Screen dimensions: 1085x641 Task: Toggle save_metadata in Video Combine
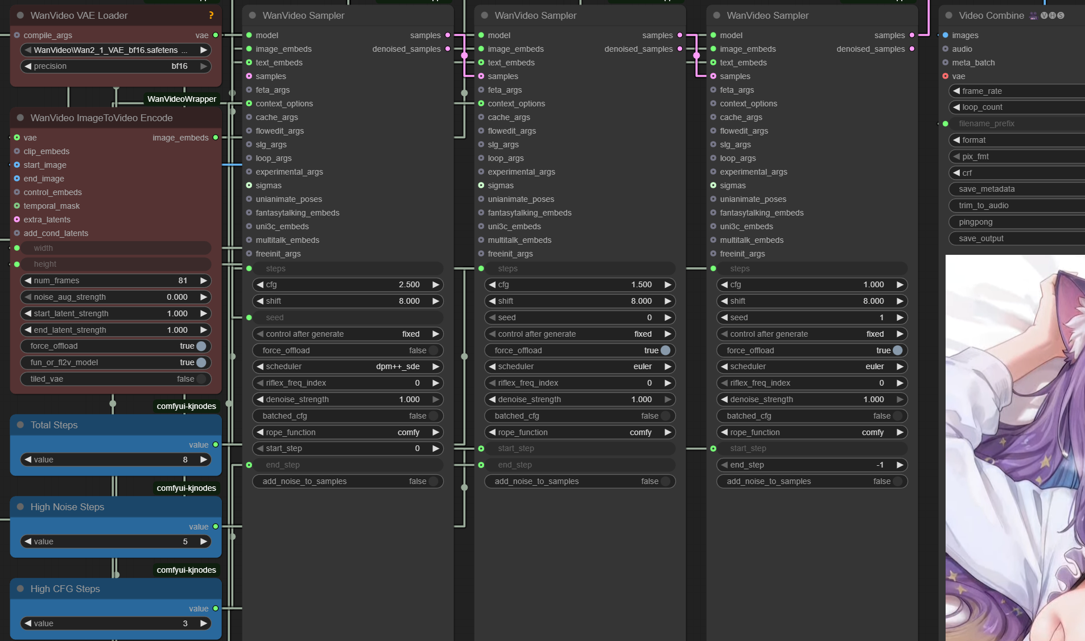point(1017,189)
